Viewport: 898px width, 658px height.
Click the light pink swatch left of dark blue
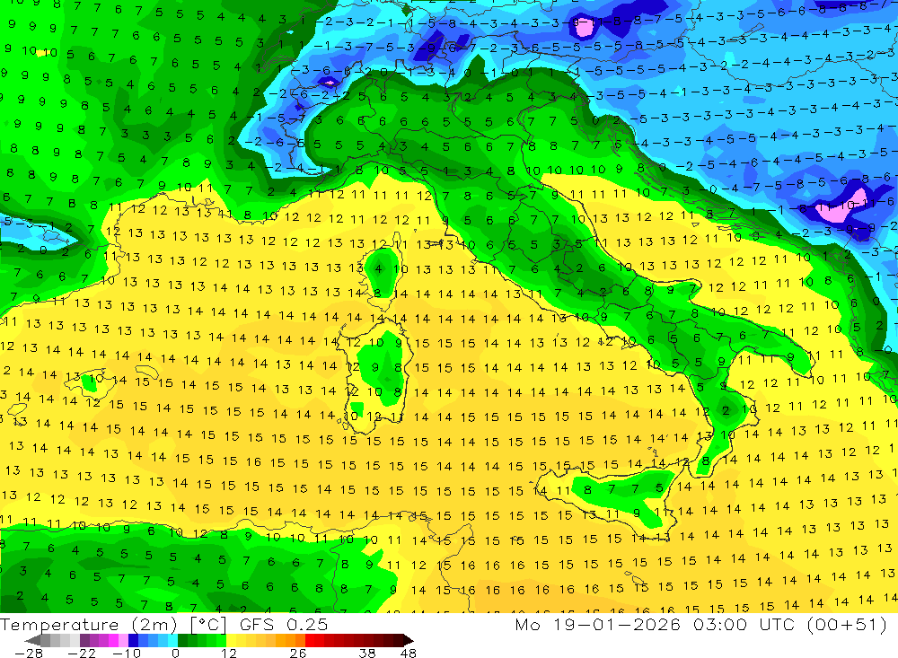click(123, 641)
